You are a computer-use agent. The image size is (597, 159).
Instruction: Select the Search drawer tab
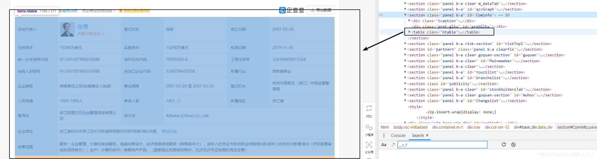(418, 136)
